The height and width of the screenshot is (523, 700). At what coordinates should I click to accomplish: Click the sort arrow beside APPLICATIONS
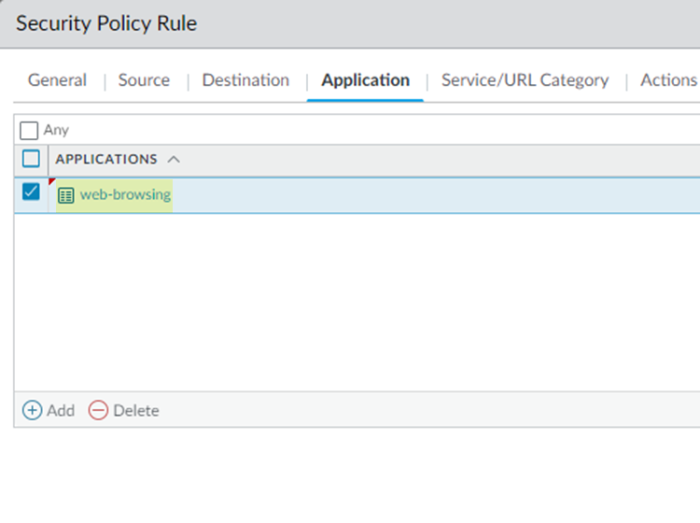click(173, 160)
